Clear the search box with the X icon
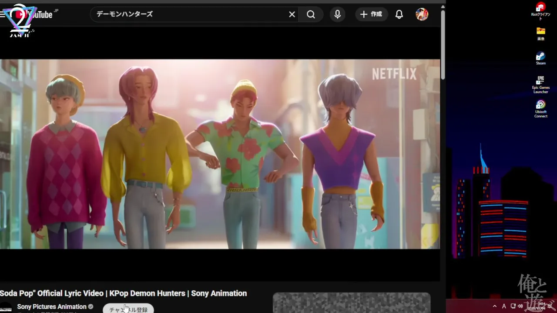The image size is (557, 313). coord(292,14)
